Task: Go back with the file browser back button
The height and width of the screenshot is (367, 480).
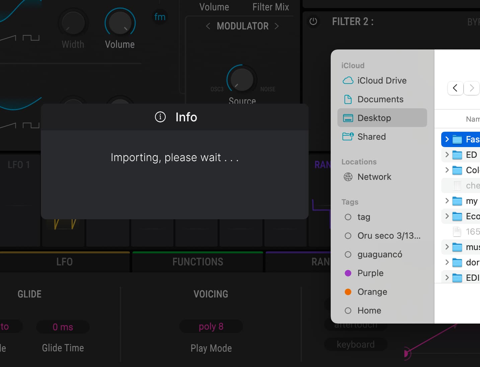Action: coord(455,88)
